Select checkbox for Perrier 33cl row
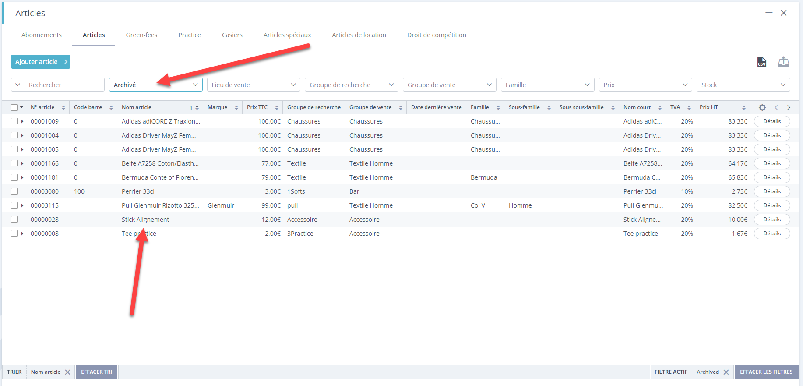This screenshot has height=386, width=803. pos(14,191)
